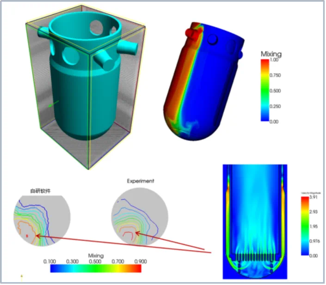Click the 1.95 velocity legend value
The image size is (326, 285).
(314, 227)
